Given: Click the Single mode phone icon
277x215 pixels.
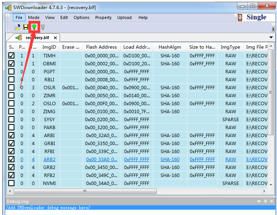Looking at the screenshot, I should 240,17.
